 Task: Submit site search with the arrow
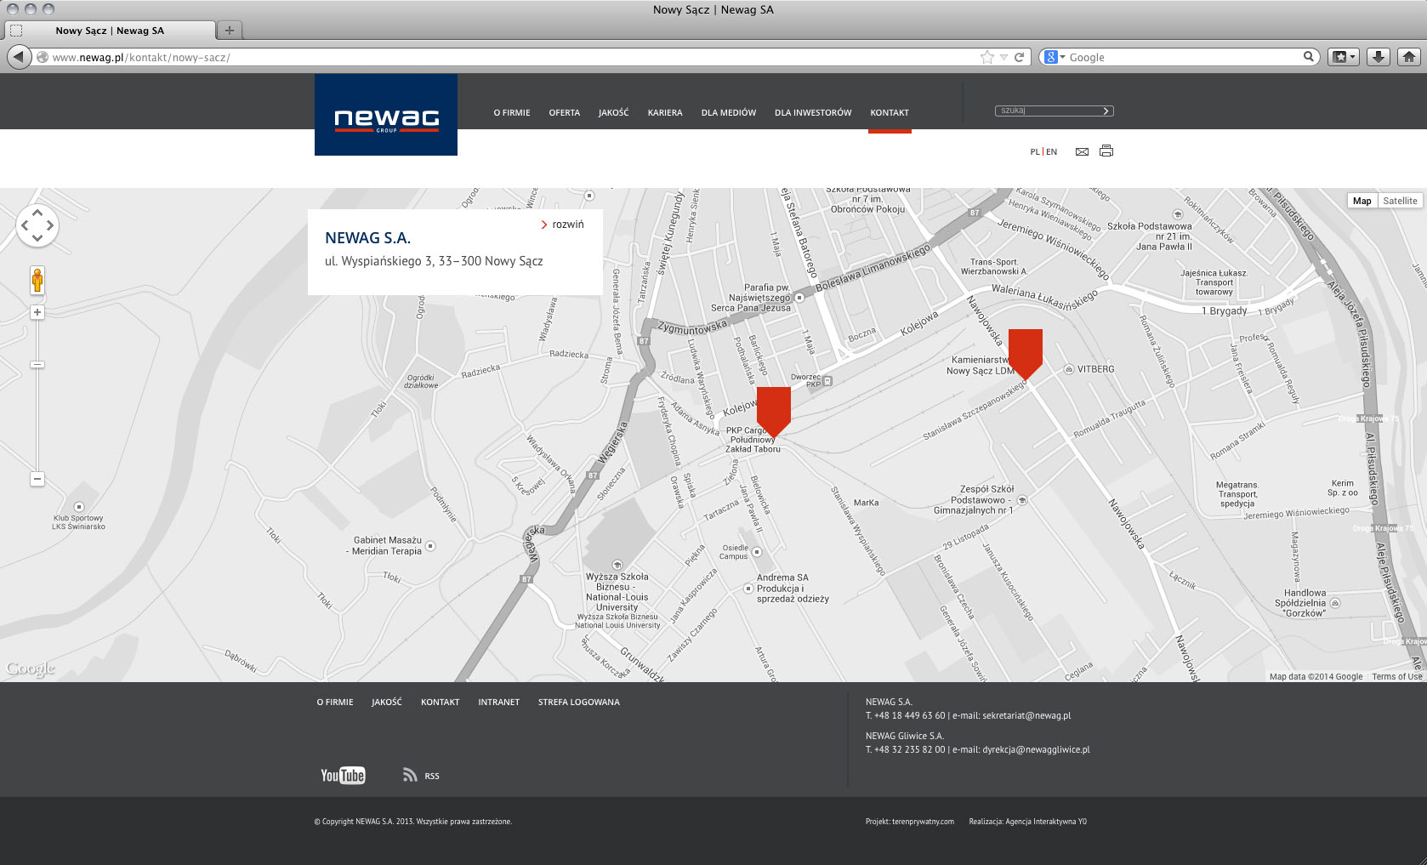click(1106, 111)
